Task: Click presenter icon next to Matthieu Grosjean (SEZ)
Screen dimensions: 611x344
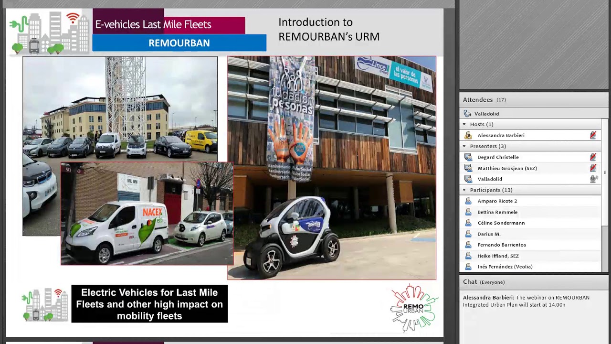Action: point(468,168)
